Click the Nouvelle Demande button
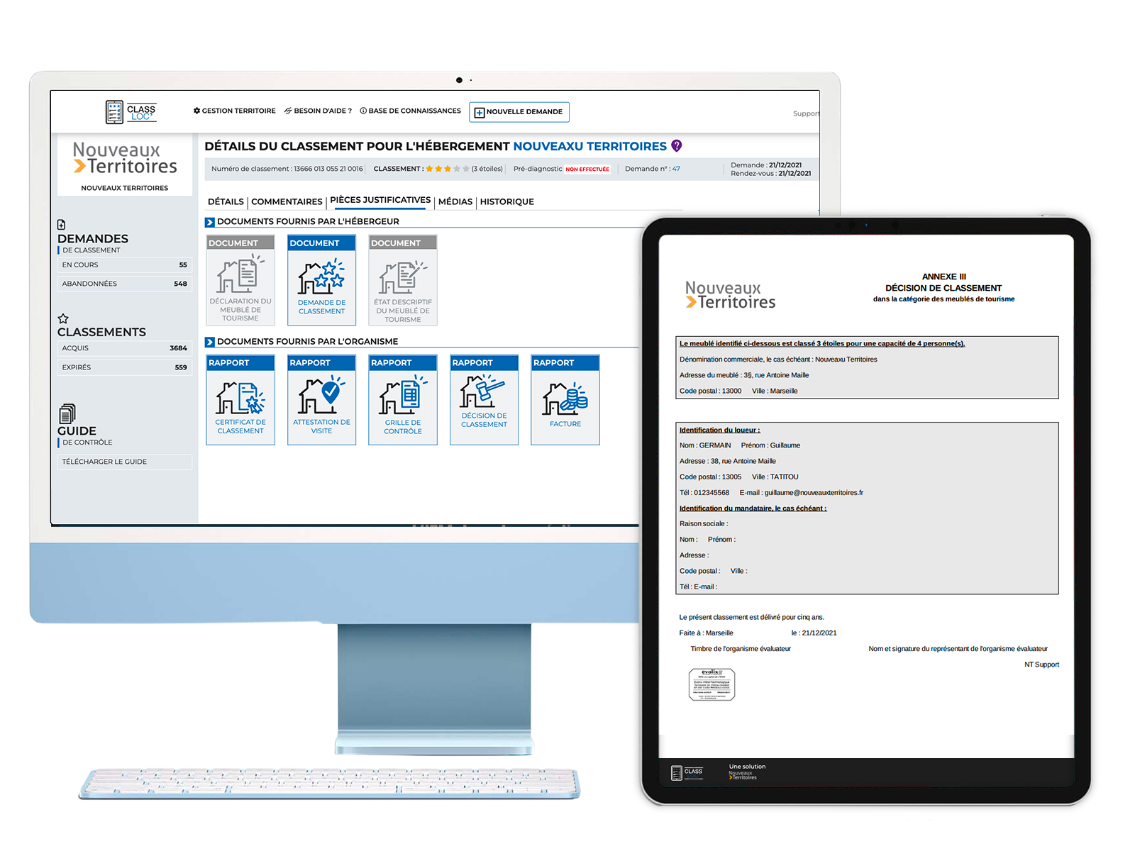The width and height of the screenshot is (1135, 851). 519,112
